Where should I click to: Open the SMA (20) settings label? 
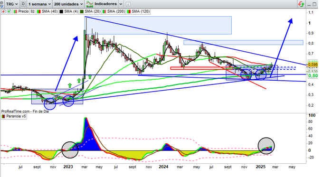click(x=93, y=11)
